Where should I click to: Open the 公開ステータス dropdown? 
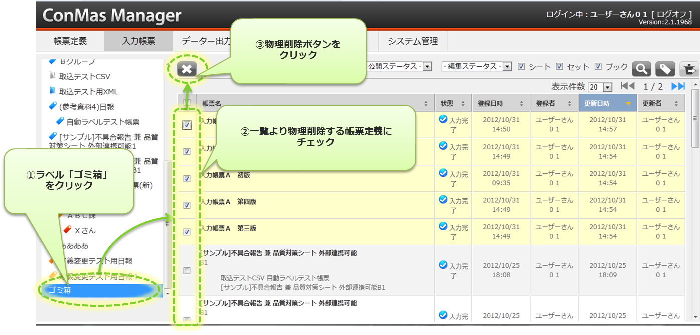pos(427,66)
